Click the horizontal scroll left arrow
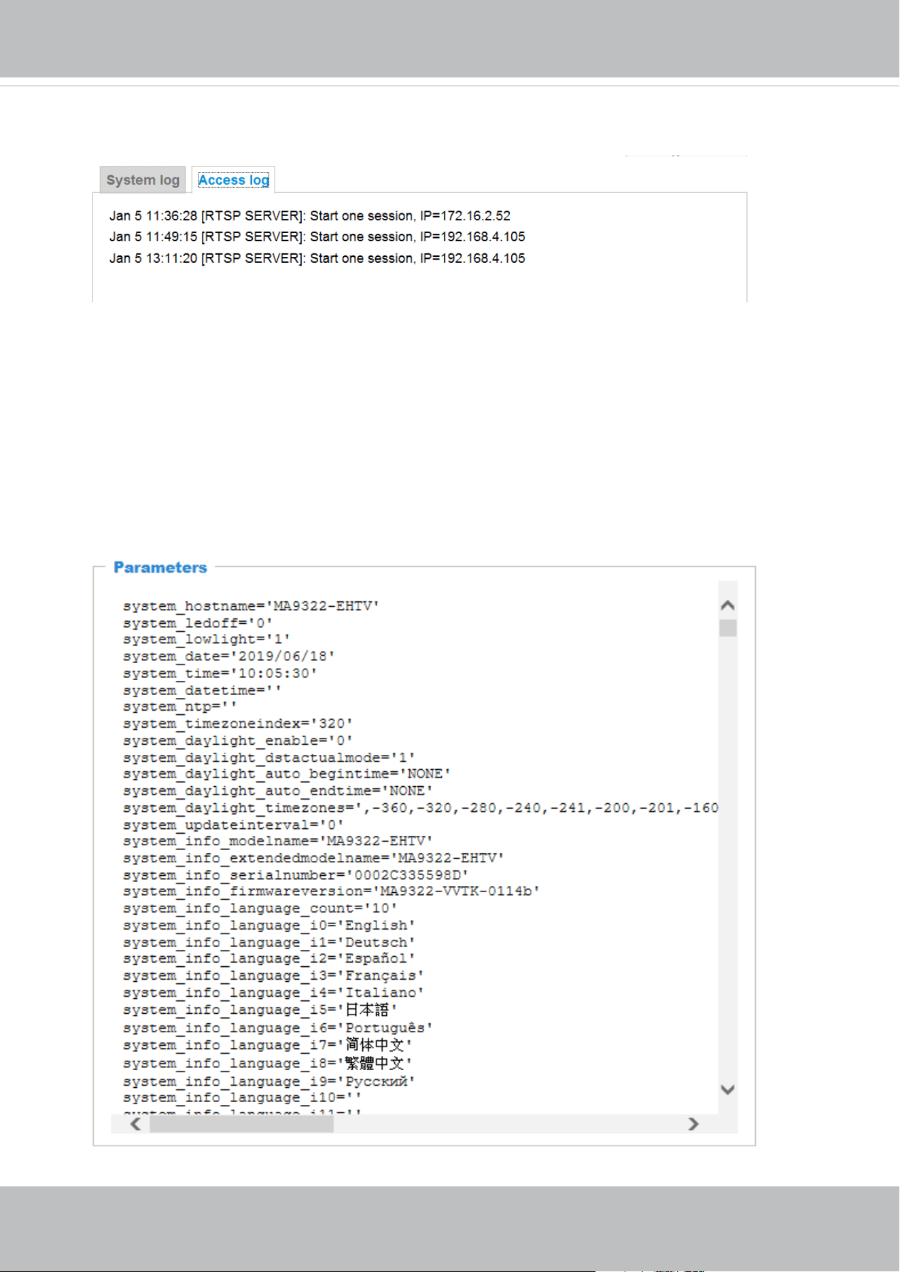Image resolution: width=900 pixels, height=1272 pixels. click(136, 1124)
